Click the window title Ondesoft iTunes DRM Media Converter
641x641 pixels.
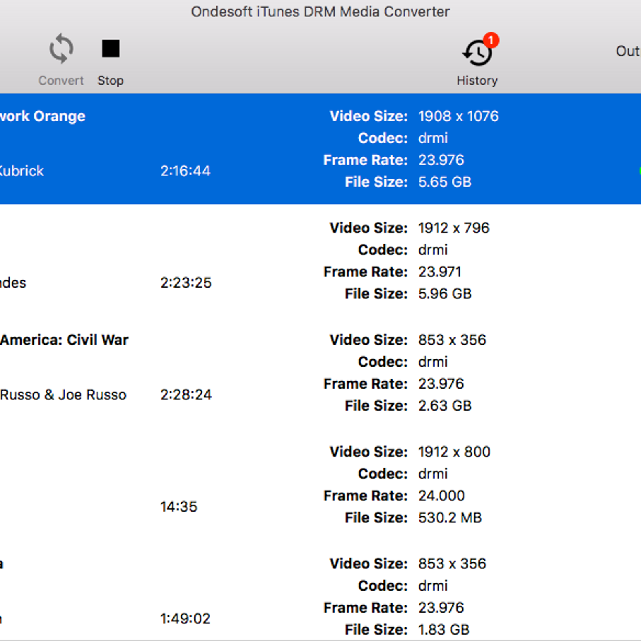point(320,12)
